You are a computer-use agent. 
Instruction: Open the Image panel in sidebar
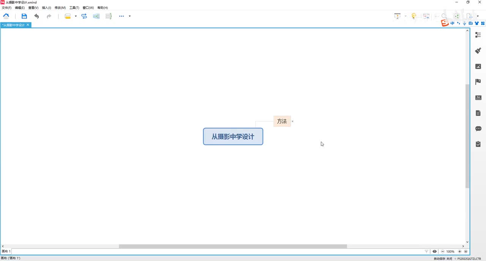click(x=478, y=66)
